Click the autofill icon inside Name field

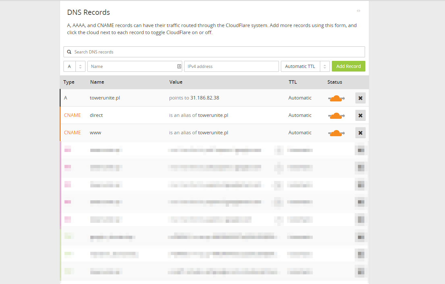(179, 66)
